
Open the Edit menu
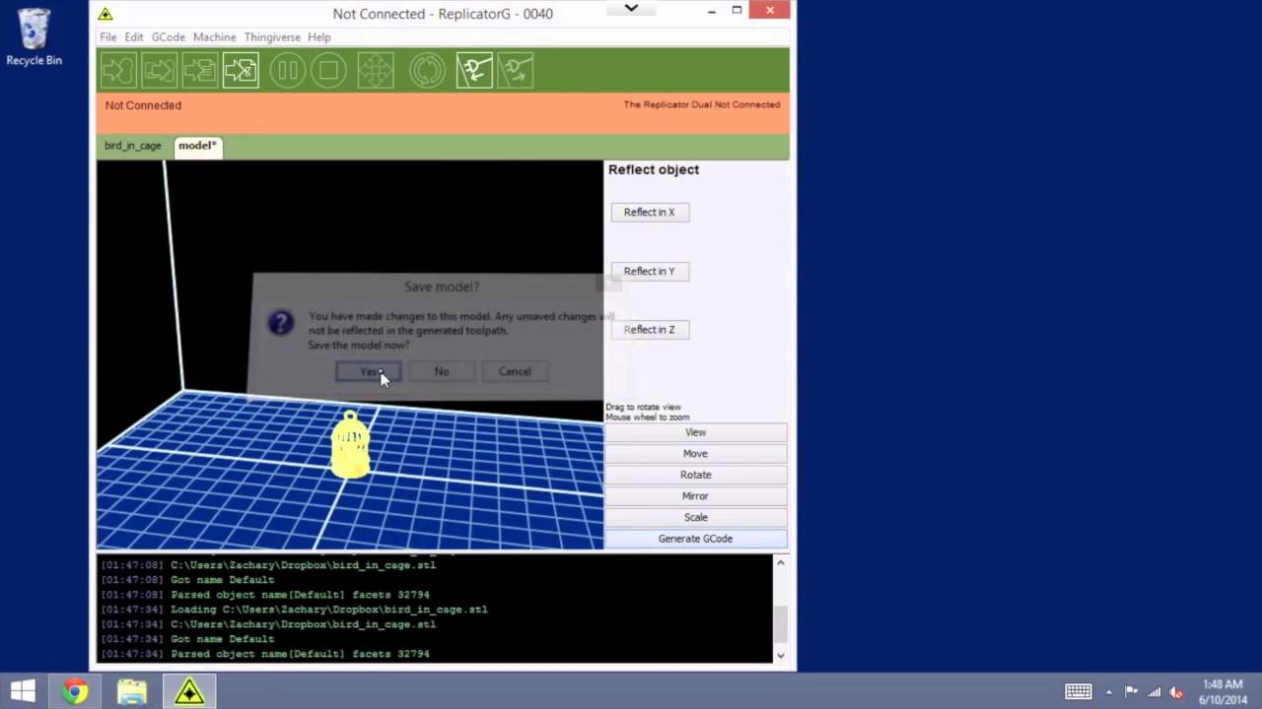134,37
